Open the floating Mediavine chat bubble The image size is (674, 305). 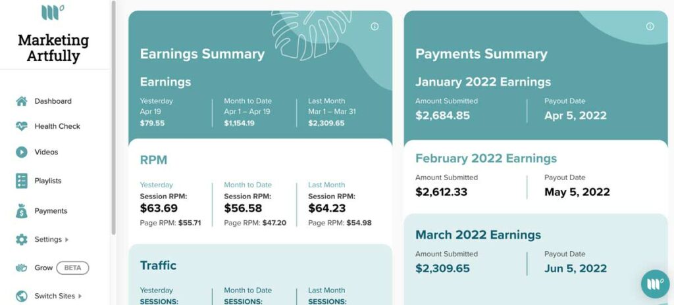(x=656, y=284)
